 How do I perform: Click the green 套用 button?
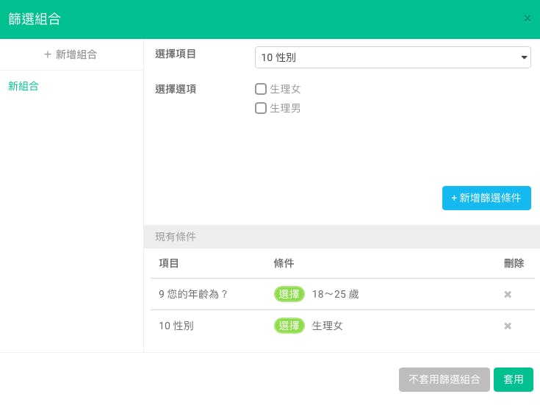[x=513, y=379]
